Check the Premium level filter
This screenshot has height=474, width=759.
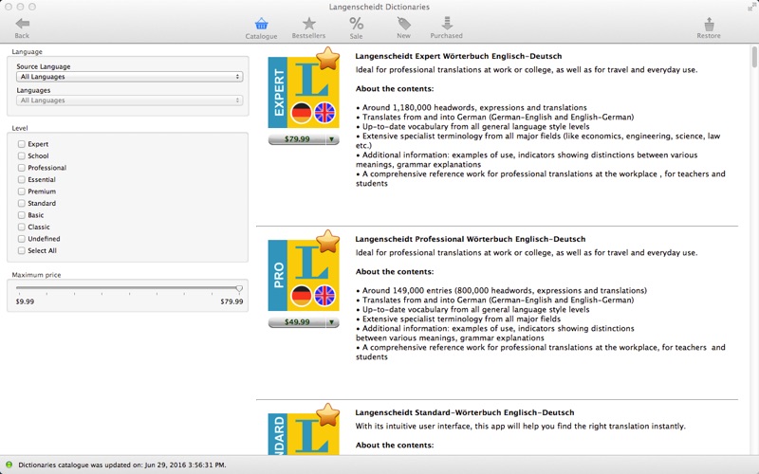click(x=21, y=191)
